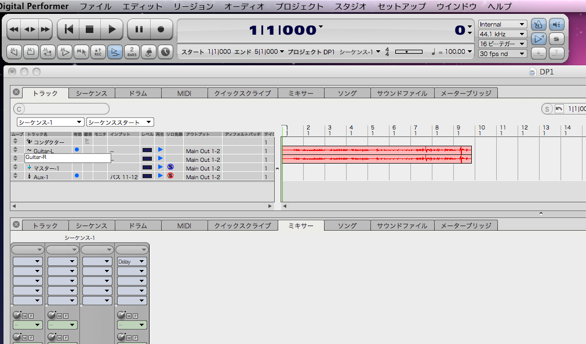This screenshot has height=344, width=586.
Task: Open the シーケンススタート dropdown
Action: pyautogui.click(x=120, y=122)
